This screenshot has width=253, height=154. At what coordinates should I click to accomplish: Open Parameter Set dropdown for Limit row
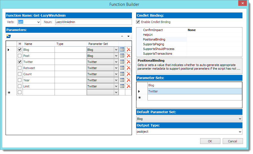[x=116, y=86]
